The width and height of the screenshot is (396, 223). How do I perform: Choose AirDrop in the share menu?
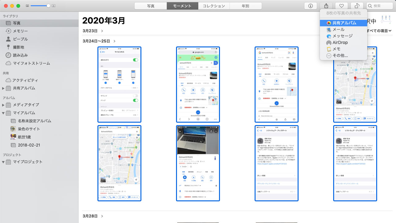click(340, 42)
